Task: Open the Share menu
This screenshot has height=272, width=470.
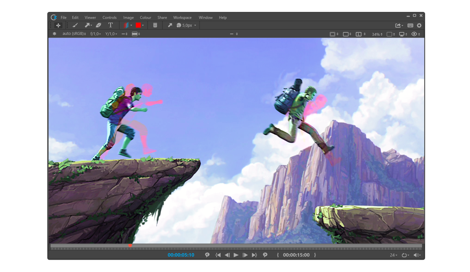Action: (162, 18)
